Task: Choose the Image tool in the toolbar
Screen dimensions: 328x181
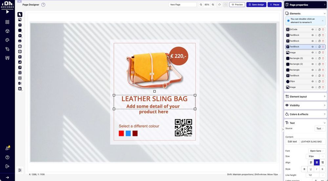Action: coord(20,20)
